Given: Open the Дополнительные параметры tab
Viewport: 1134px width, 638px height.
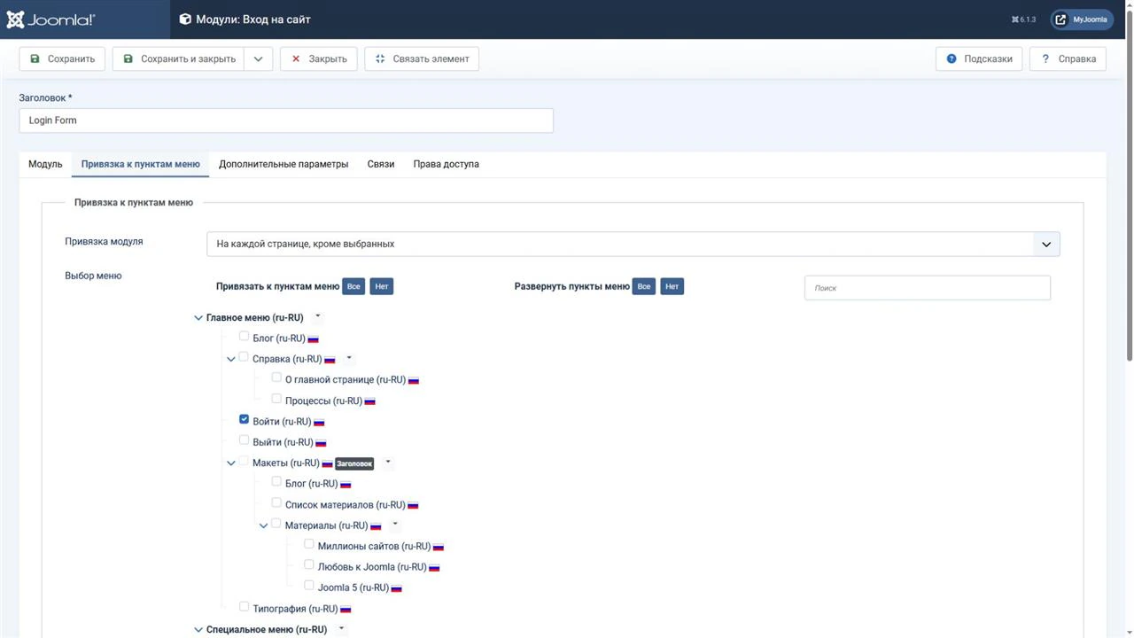Looking at the screenshot, I should click(x=283, y=164).
